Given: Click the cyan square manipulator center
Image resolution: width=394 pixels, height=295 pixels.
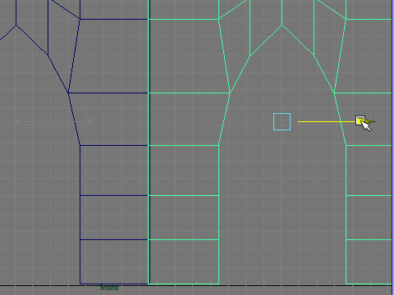Looking at the screenshot, I should click(282, 121).
